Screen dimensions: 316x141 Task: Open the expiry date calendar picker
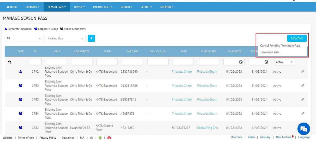(x=266, y=62)
